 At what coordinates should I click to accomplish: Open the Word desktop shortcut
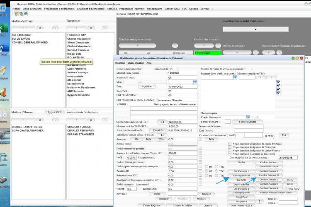point(4,49)
